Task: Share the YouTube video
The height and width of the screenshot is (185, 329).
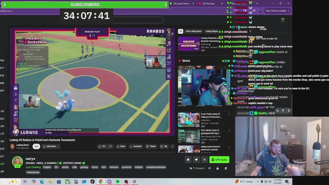Action: [x=121, y=146]
